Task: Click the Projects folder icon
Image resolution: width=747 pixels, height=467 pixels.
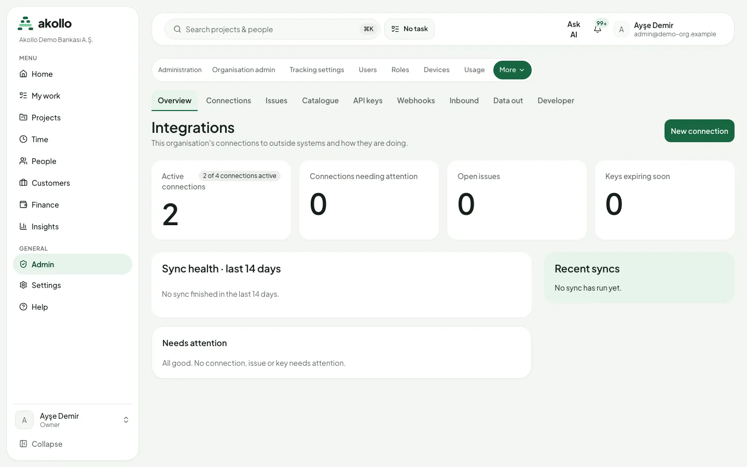Action: click(x=23, y=117)
